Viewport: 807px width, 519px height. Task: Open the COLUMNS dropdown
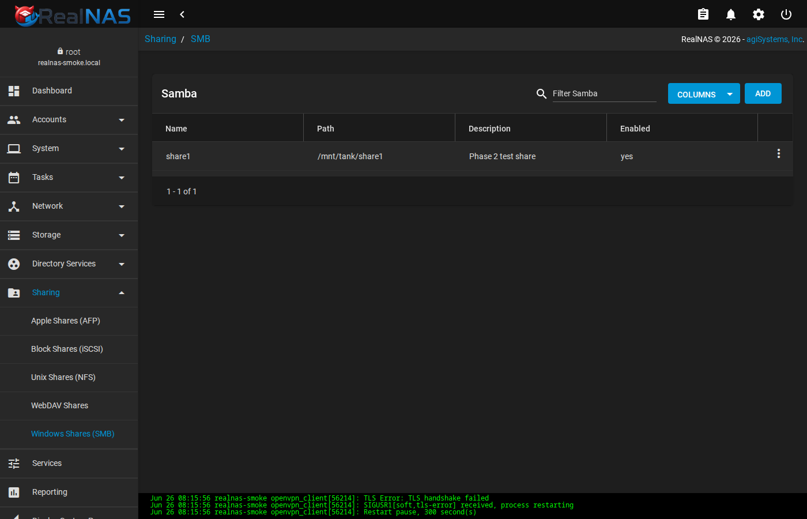[x=704, y=93]
